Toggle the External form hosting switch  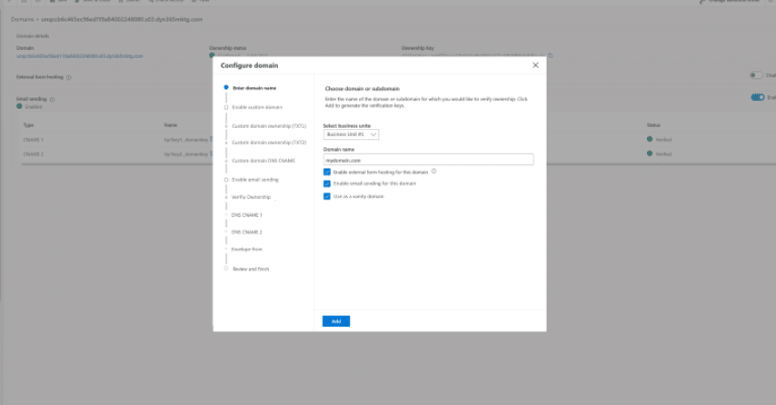(757, 75)
